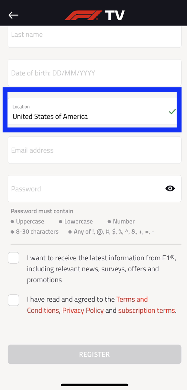This screenshot has height=390, width=187.
Task: Focus the Password field
Action: (x=94, y=188)
